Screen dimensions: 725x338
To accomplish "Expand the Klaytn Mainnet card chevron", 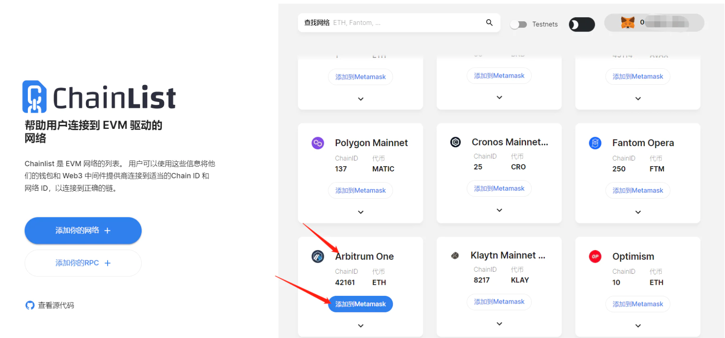I will coord(499,324).
